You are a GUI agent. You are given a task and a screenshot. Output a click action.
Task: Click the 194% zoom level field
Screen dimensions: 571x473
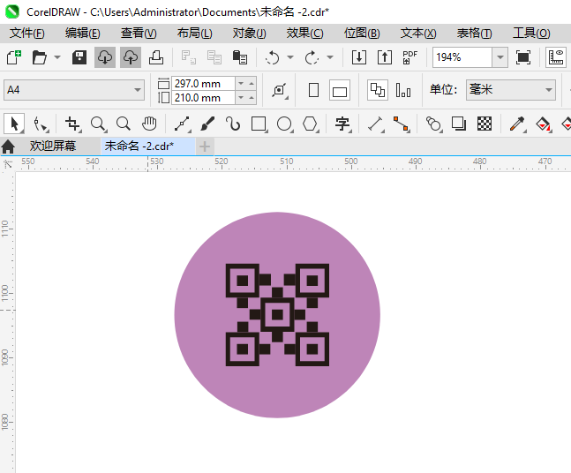pyautogui.click(x=462, y=57)
